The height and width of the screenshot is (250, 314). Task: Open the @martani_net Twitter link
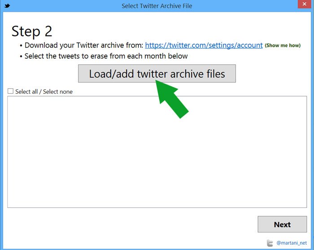tap(292, 243)
